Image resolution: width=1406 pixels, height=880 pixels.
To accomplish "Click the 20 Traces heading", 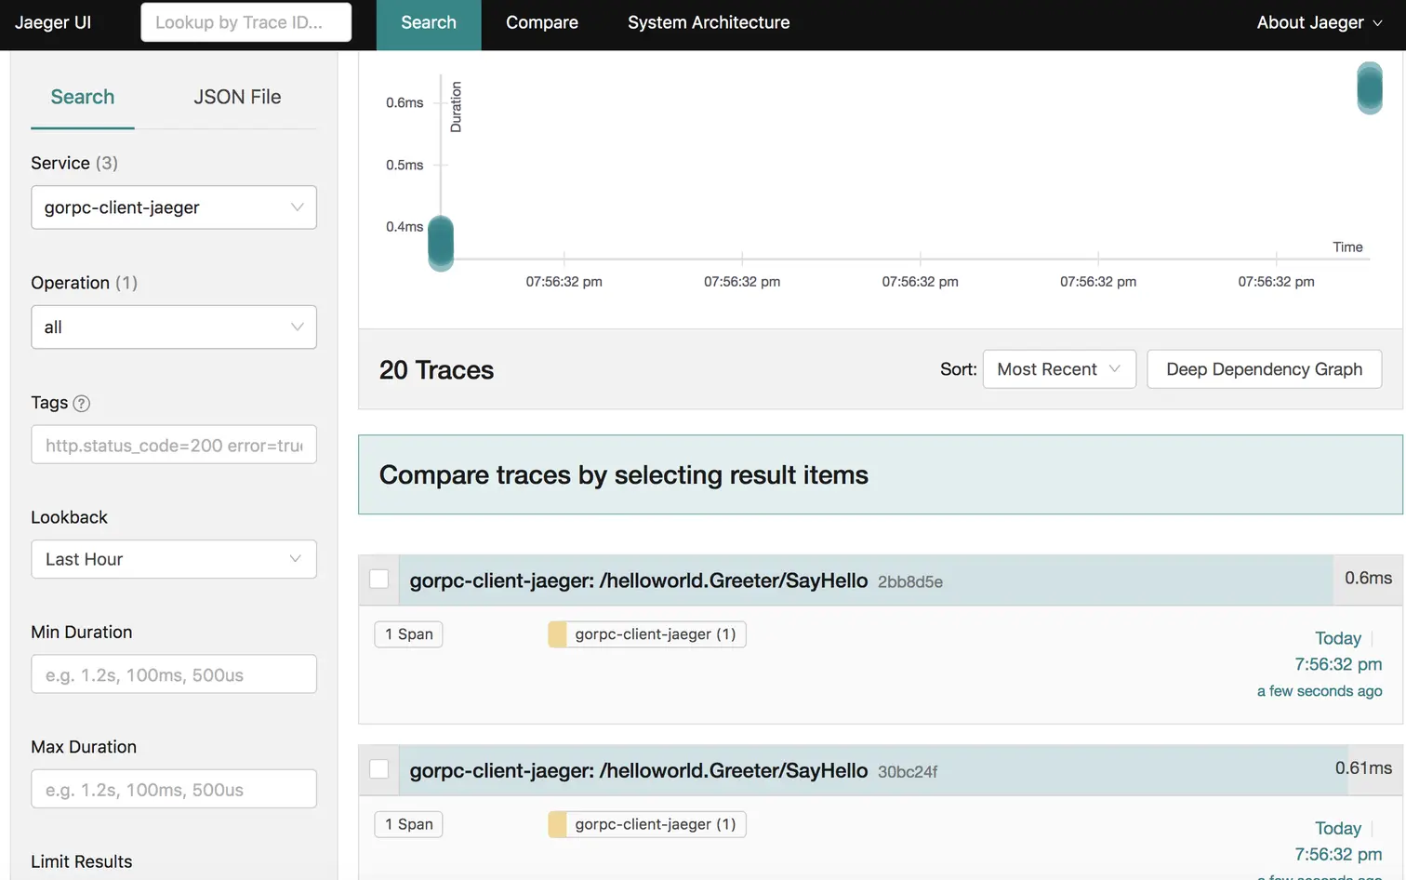I will click(437, 370).
